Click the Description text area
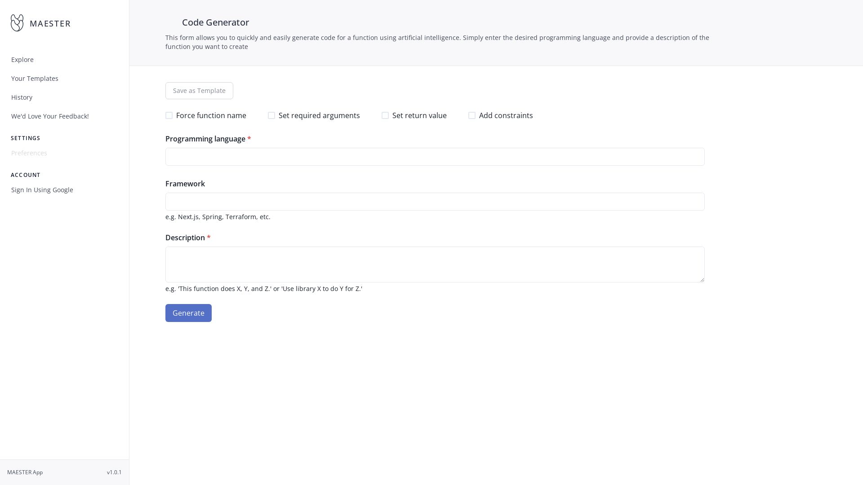The width and height of the screenshot is (863, 485). (435, 264)
